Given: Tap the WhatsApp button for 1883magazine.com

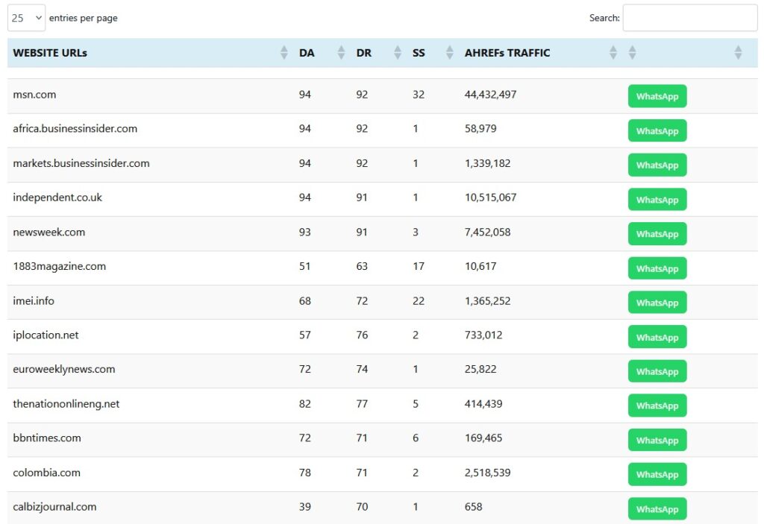Looking at the screenshot, I should 657,268.
